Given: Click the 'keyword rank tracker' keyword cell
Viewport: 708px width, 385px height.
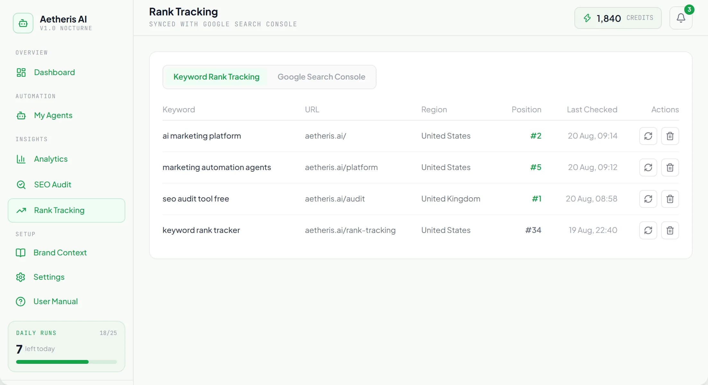Looking at the screenshot, I should point(201,230).
